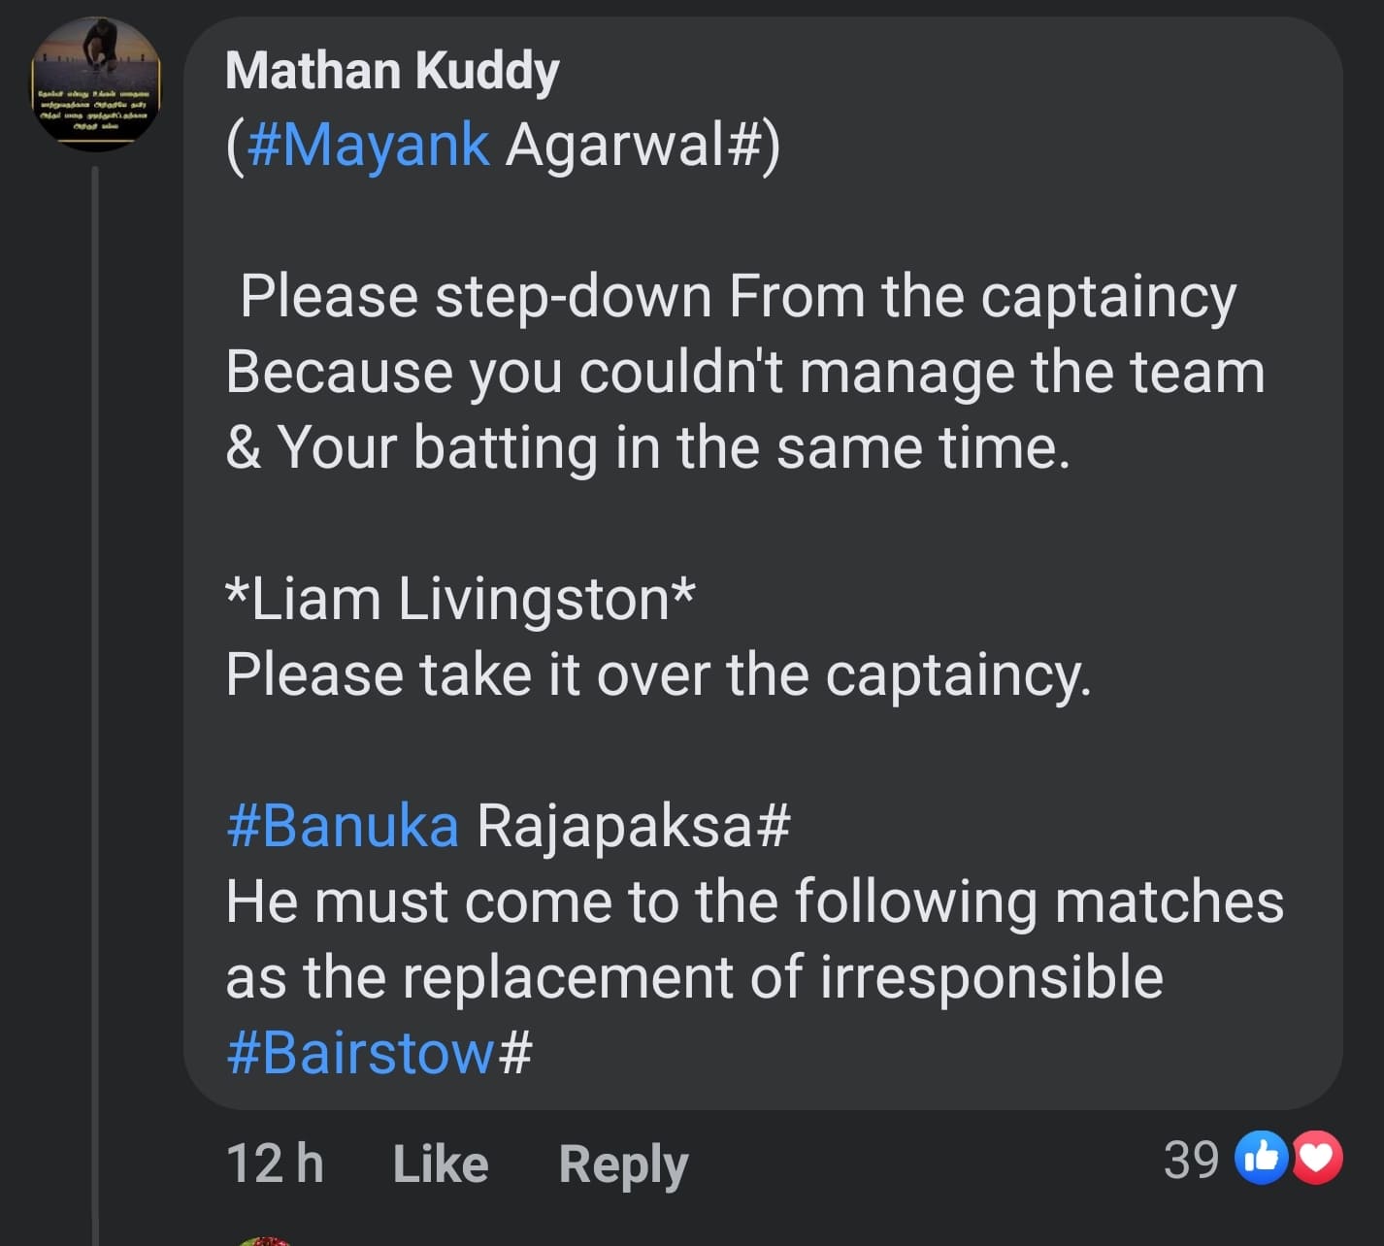Click the "Agarwal#)" text after #Mayank
The height and width of the screenshot is (1246, 1384).
pos(643,146)
